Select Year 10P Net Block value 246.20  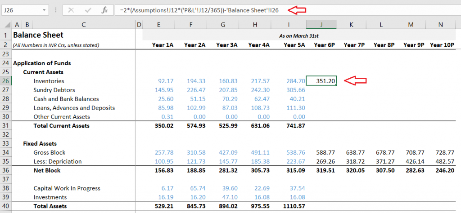444,170
